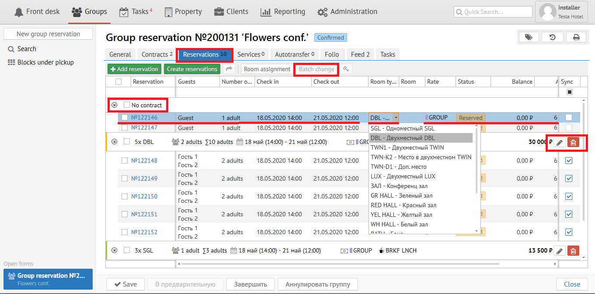Viewport: 595px width, 294px height.
Task: Click the tags icon button
Action: [529, 38]
